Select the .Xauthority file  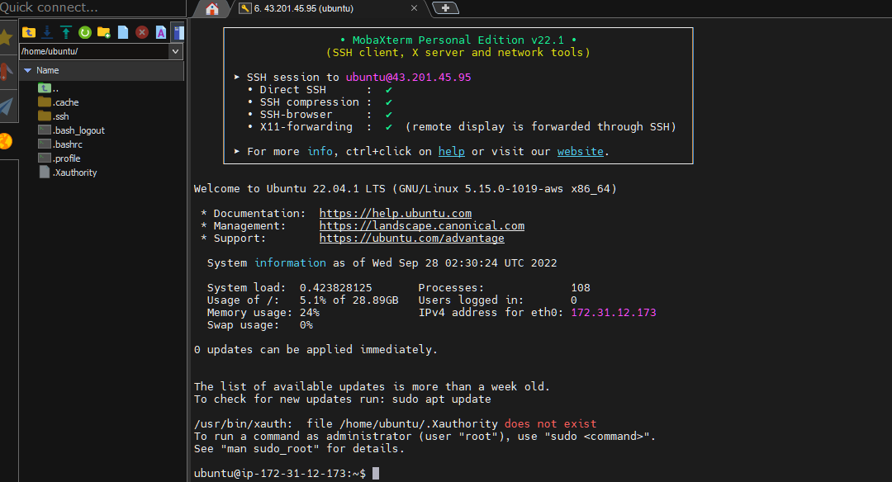point(68,172)
